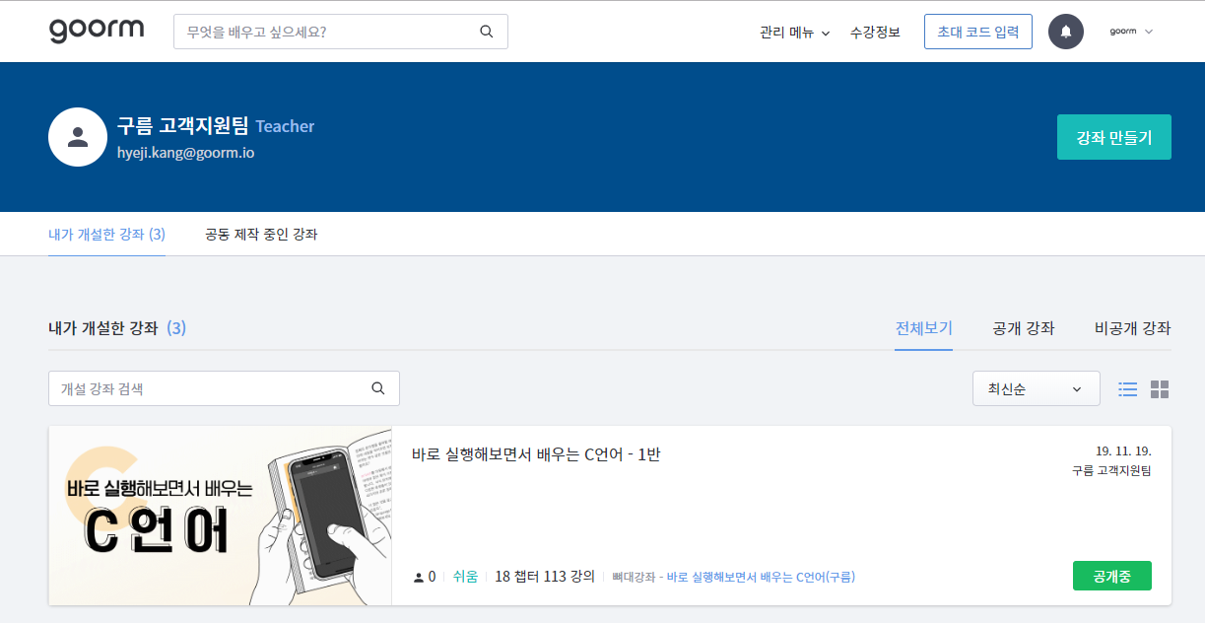Click the profile avatar in blue banner

[78, 137]
